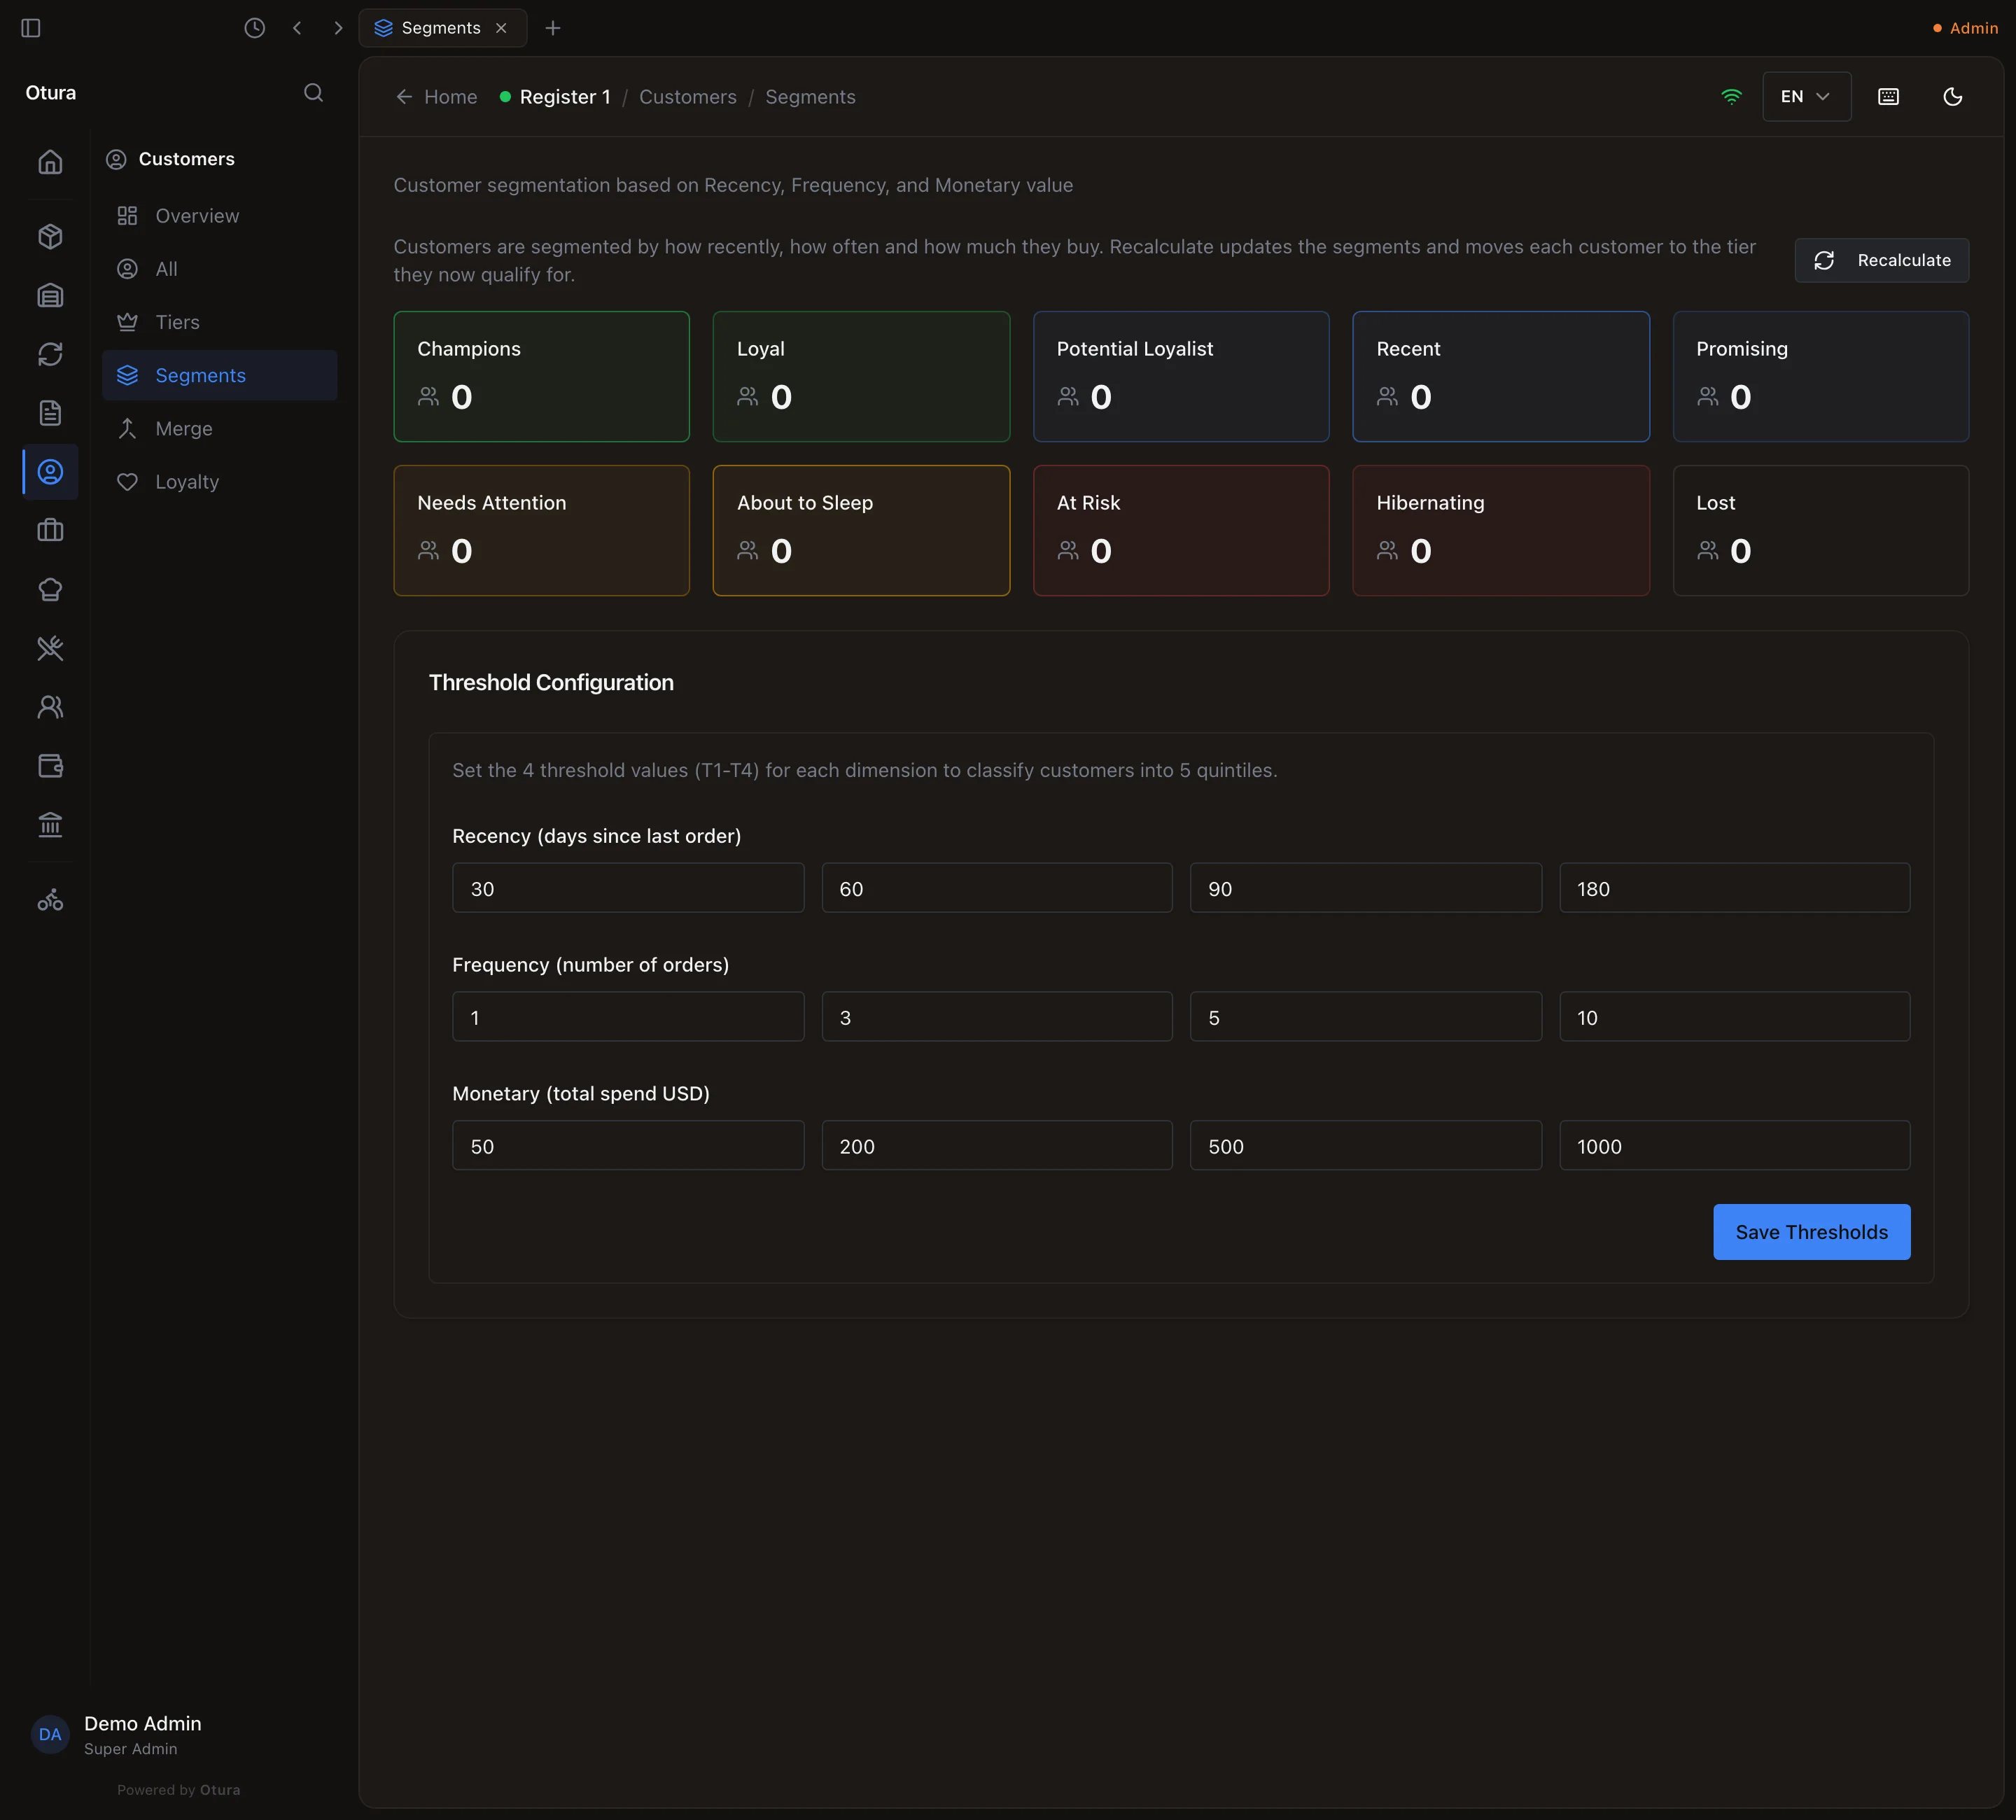2016x1820 pixels.
Task: Click the search magnifier icon
Action: [314, 93]
